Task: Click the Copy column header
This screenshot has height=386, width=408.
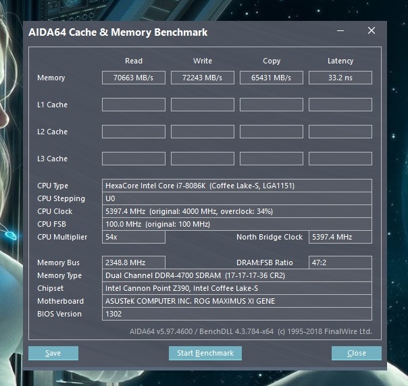Action: coord(272,61)
